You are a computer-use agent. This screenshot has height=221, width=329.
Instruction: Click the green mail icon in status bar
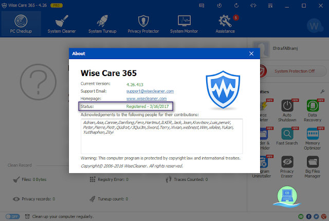(301, 216)
